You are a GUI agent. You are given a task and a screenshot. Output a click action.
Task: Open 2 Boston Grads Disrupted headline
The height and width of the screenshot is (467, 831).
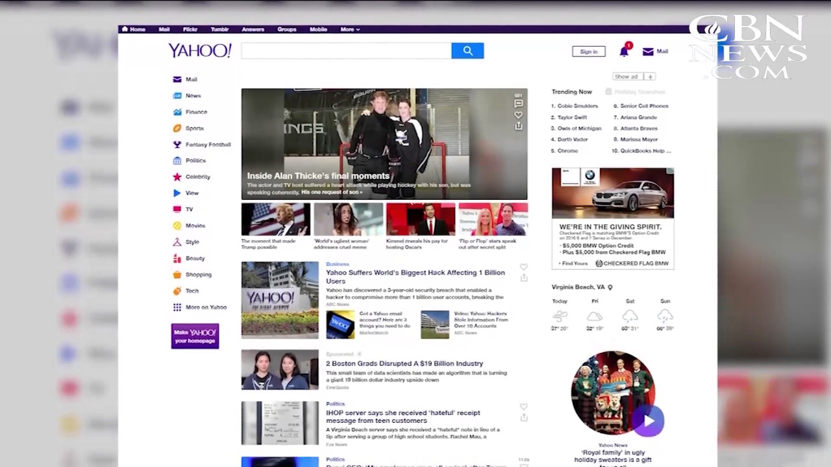[404, 363]
